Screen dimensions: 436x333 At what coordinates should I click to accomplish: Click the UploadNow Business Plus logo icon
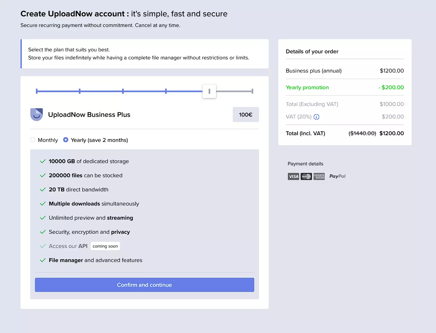pos(37,114)
